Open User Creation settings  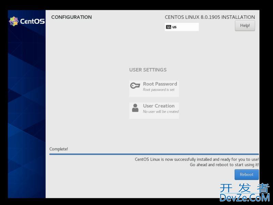coord(154,110)
